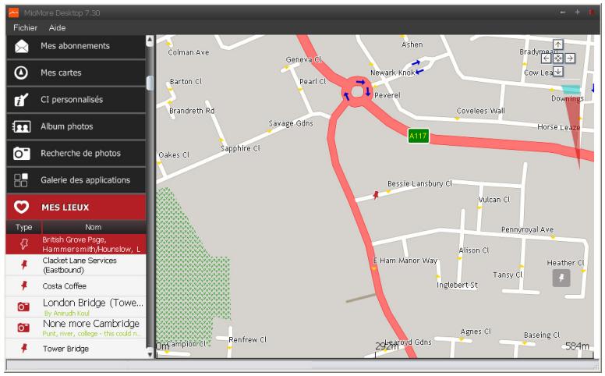The height and width of the screenshot is (376, 605).
Task: Pan map right with the right arrow
Action: coord(570,59)
